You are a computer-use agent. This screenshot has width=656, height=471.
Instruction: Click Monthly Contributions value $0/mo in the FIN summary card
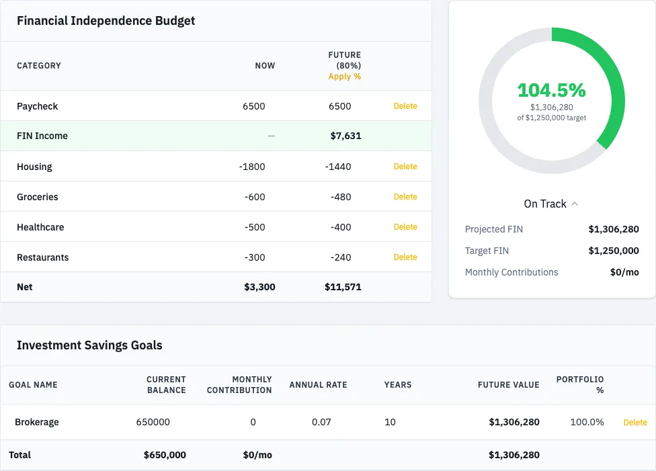[x=624, y=272]
